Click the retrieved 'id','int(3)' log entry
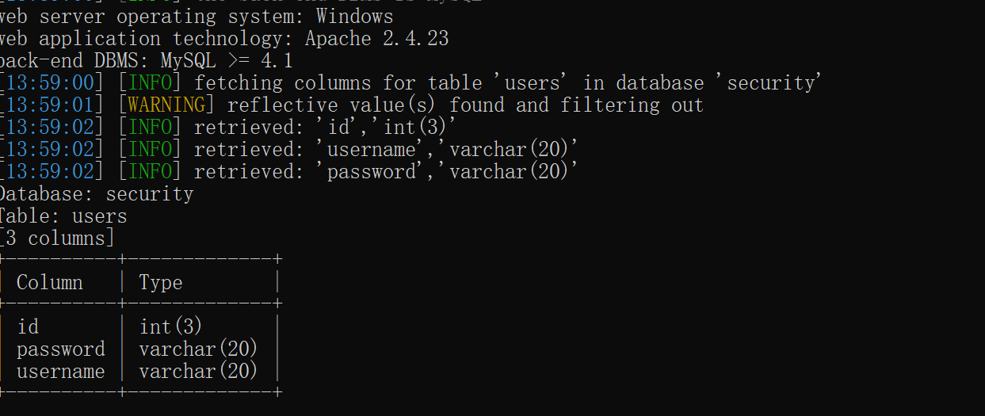Viewport: 985px width, 416px height. 323,127
